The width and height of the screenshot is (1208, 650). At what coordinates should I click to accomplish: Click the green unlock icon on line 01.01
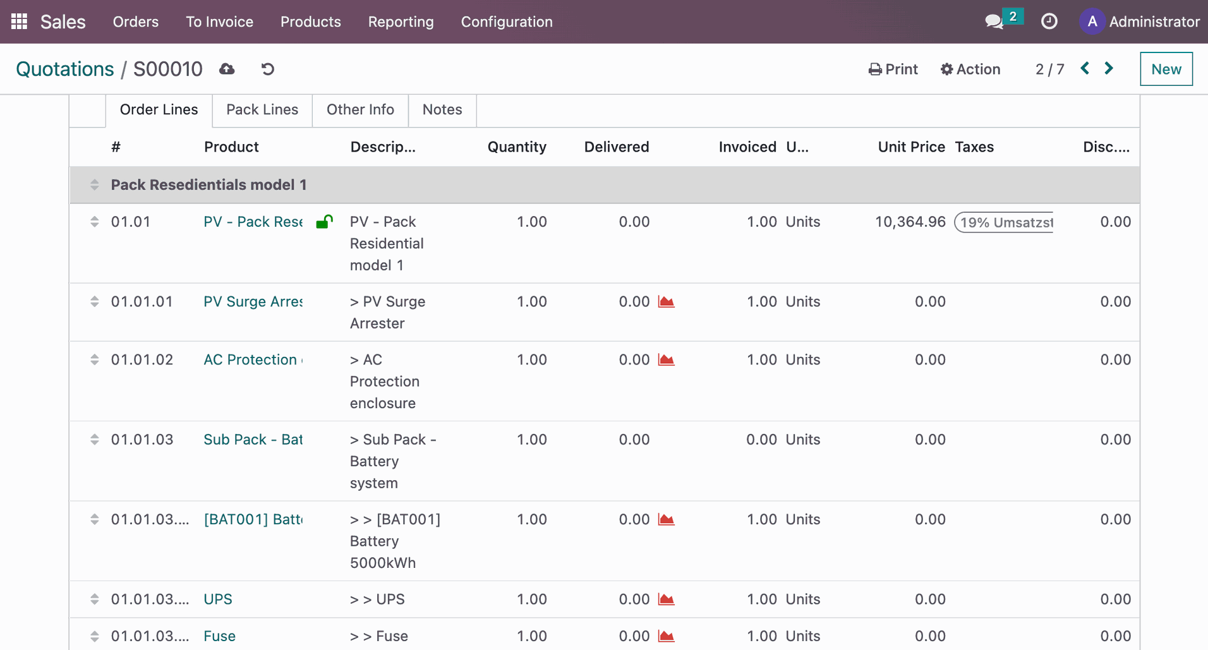324,222
